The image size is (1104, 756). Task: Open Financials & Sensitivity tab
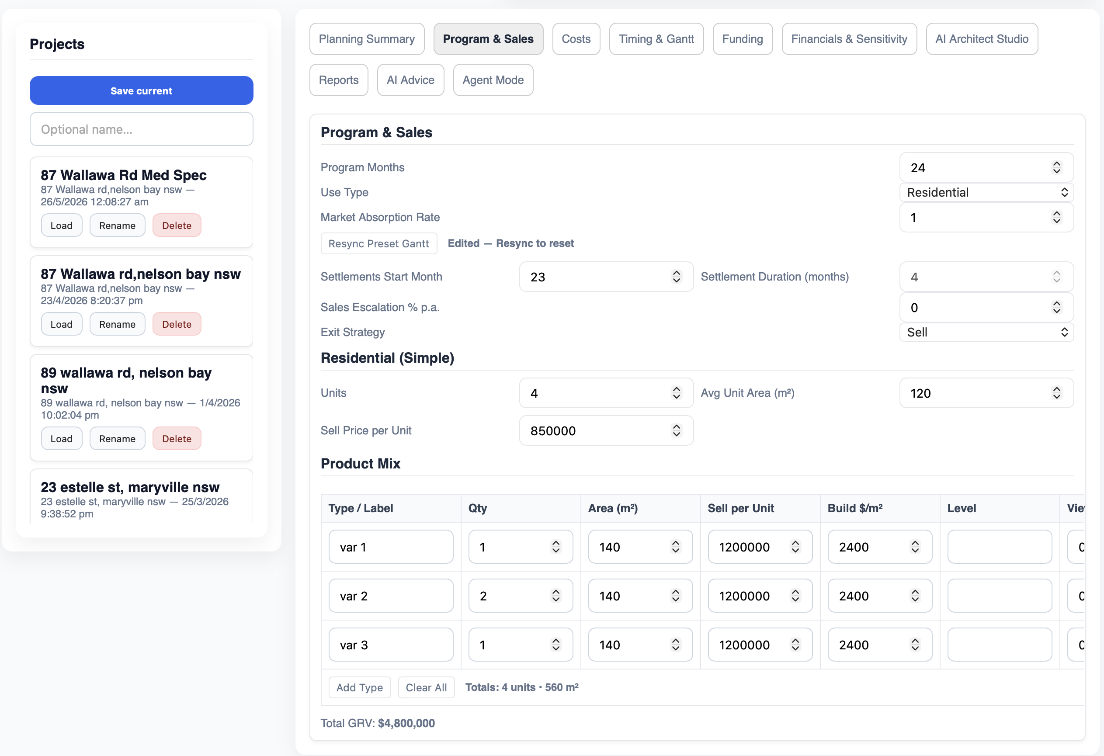[x=849, y=39]
